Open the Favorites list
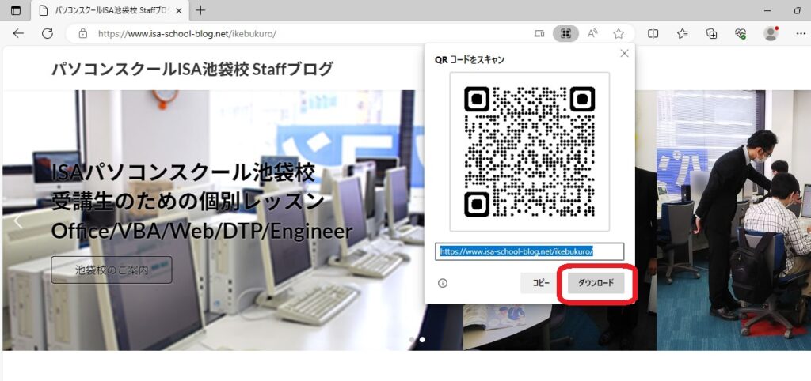 click(x=682, y=33)
